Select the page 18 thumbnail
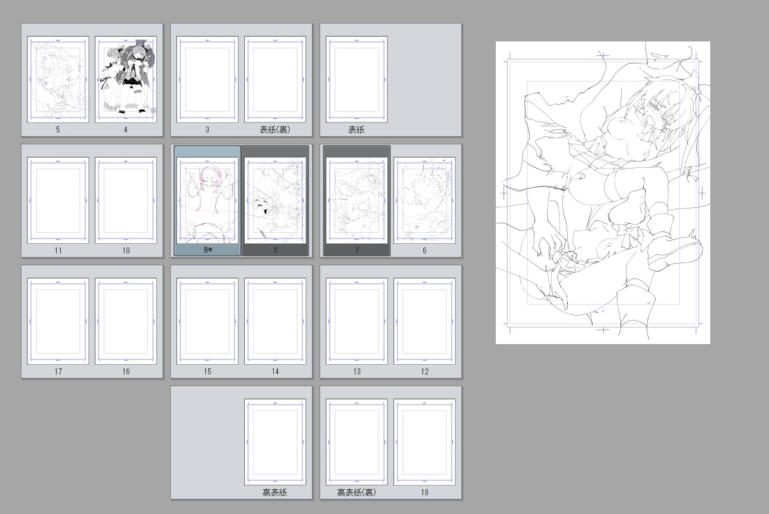This screenshot has height=514, width=769. click(424, 442)
